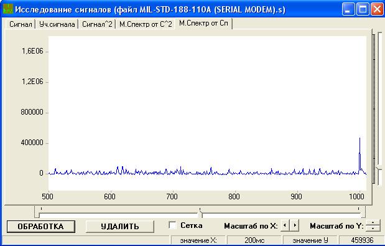The width and height of the screenshot is (385, 246).
Task: Open the М.Спектр от С^2 tab
Action: click(146, 24)
